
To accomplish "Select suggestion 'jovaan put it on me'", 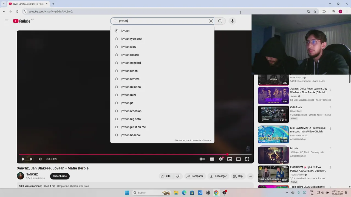I will 162,127.
